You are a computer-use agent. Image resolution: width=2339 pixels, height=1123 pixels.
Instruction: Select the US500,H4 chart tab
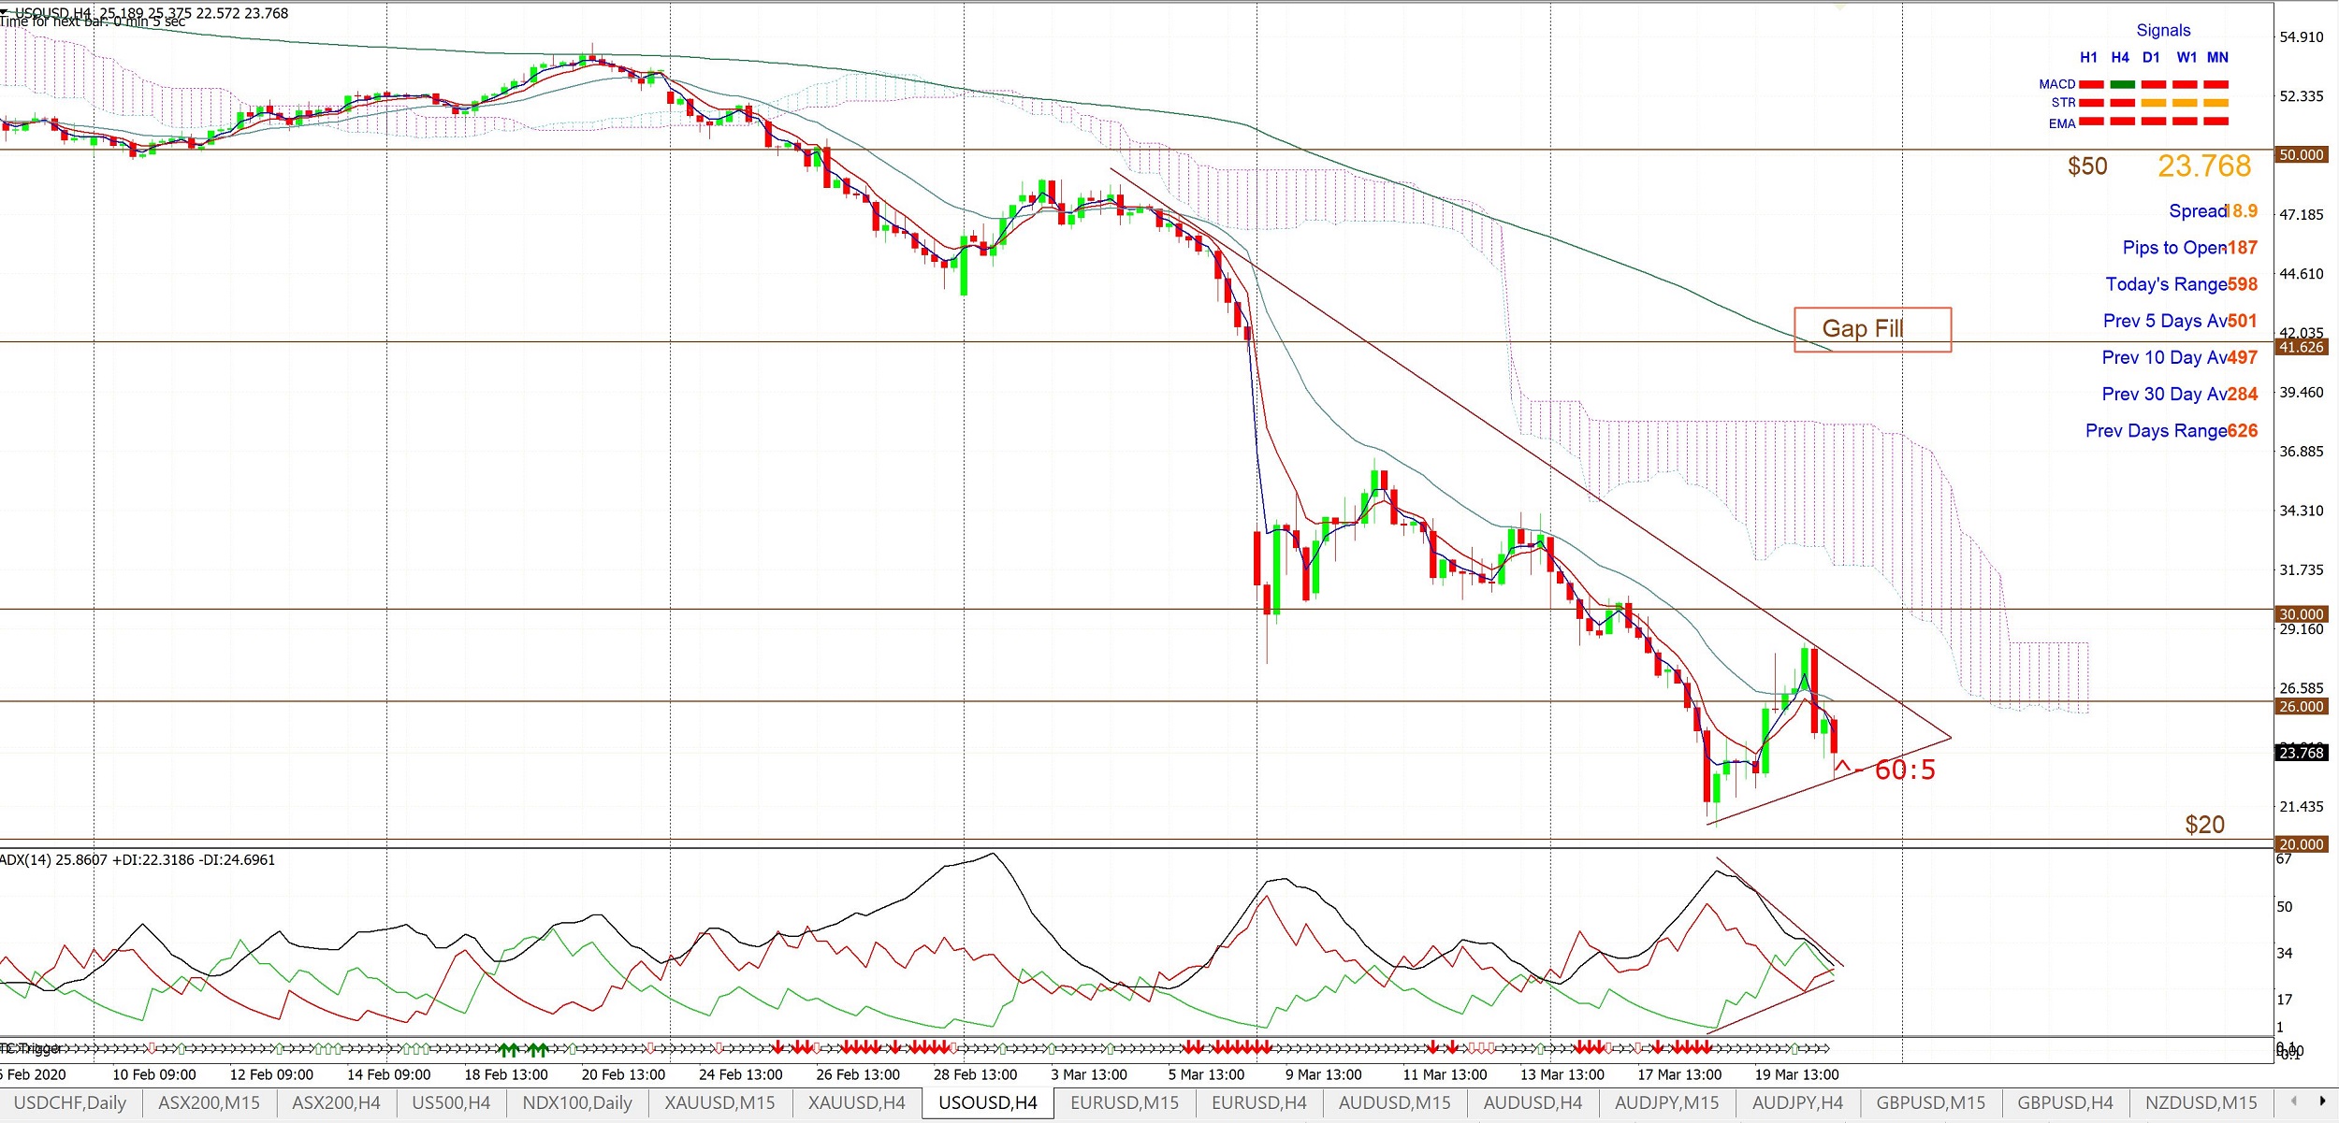(451, 1102)
